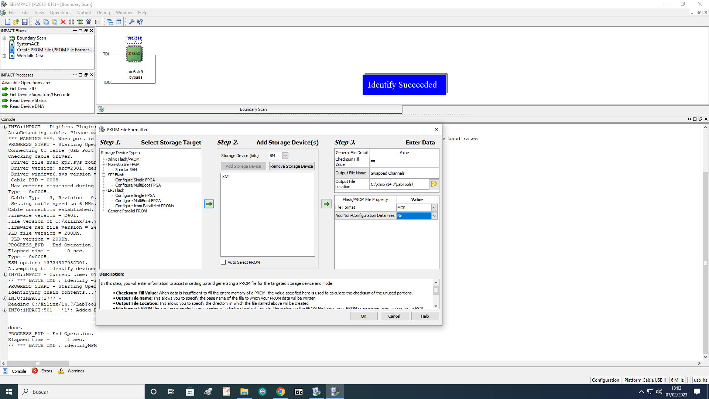709x399 pixels.
Task: Select Generic Parallel PROM storage type
Action: [x=127, y=211]
